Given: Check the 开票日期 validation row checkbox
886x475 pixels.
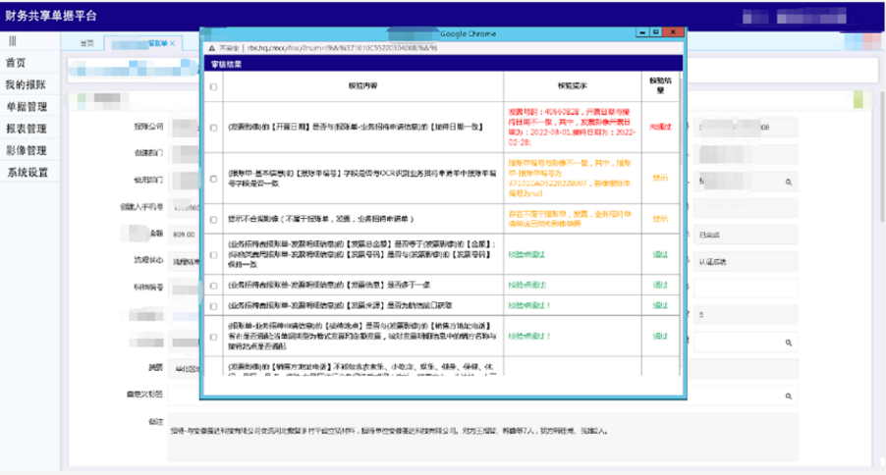Looking at the screenshot, I should click(x=214, y=127).
